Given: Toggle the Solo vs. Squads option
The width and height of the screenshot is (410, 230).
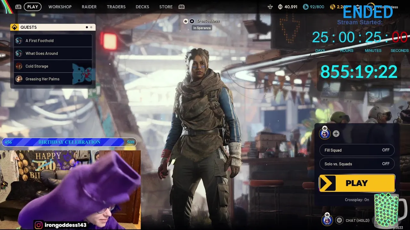Looking at the screenshot, I should pos(357,164).
